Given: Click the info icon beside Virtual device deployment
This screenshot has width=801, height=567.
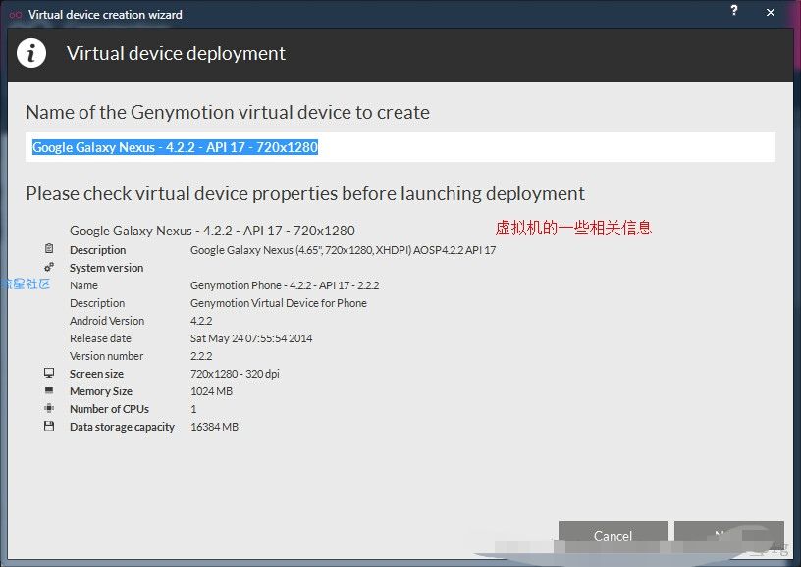Looking at the screenshot, I should point(31,53).
